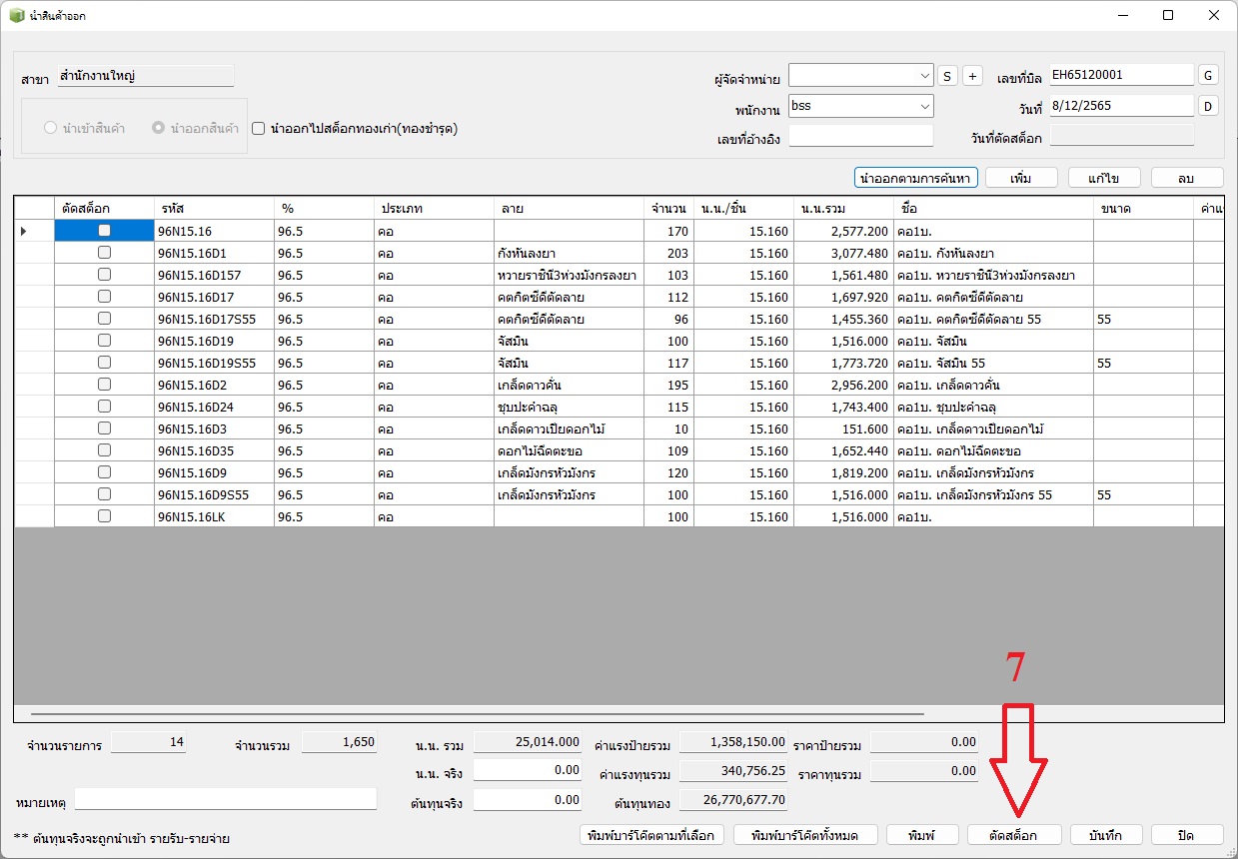1238x859 pixels.
Task: Check the ตัดสต็อก box for row 96N15.16D157
Action: 104,275
